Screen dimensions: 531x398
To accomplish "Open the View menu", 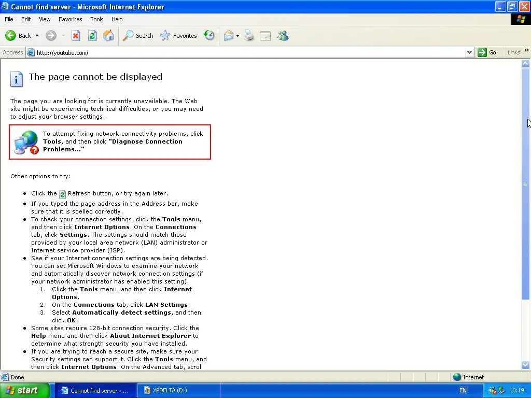I will click(x=45, y=19).
